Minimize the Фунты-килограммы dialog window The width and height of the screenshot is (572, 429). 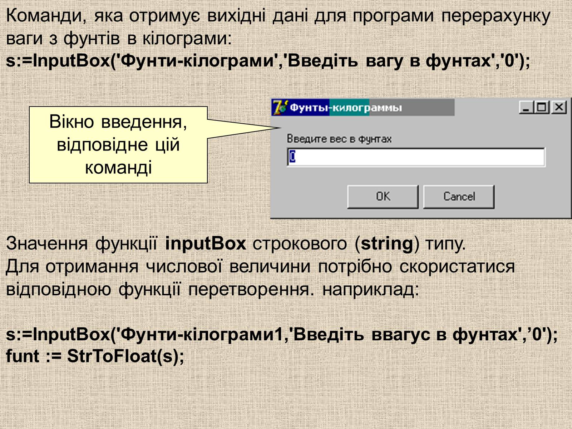pyautogui.click(x=526, y=107)
